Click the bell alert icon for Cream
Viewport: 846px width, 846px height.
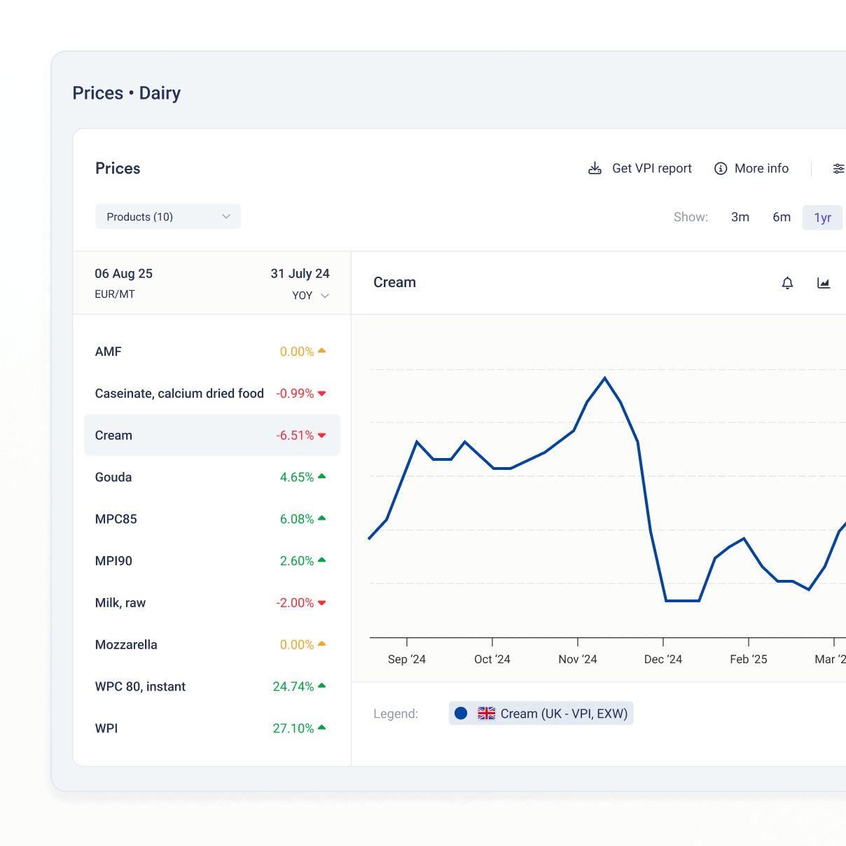tap(787, 283)
